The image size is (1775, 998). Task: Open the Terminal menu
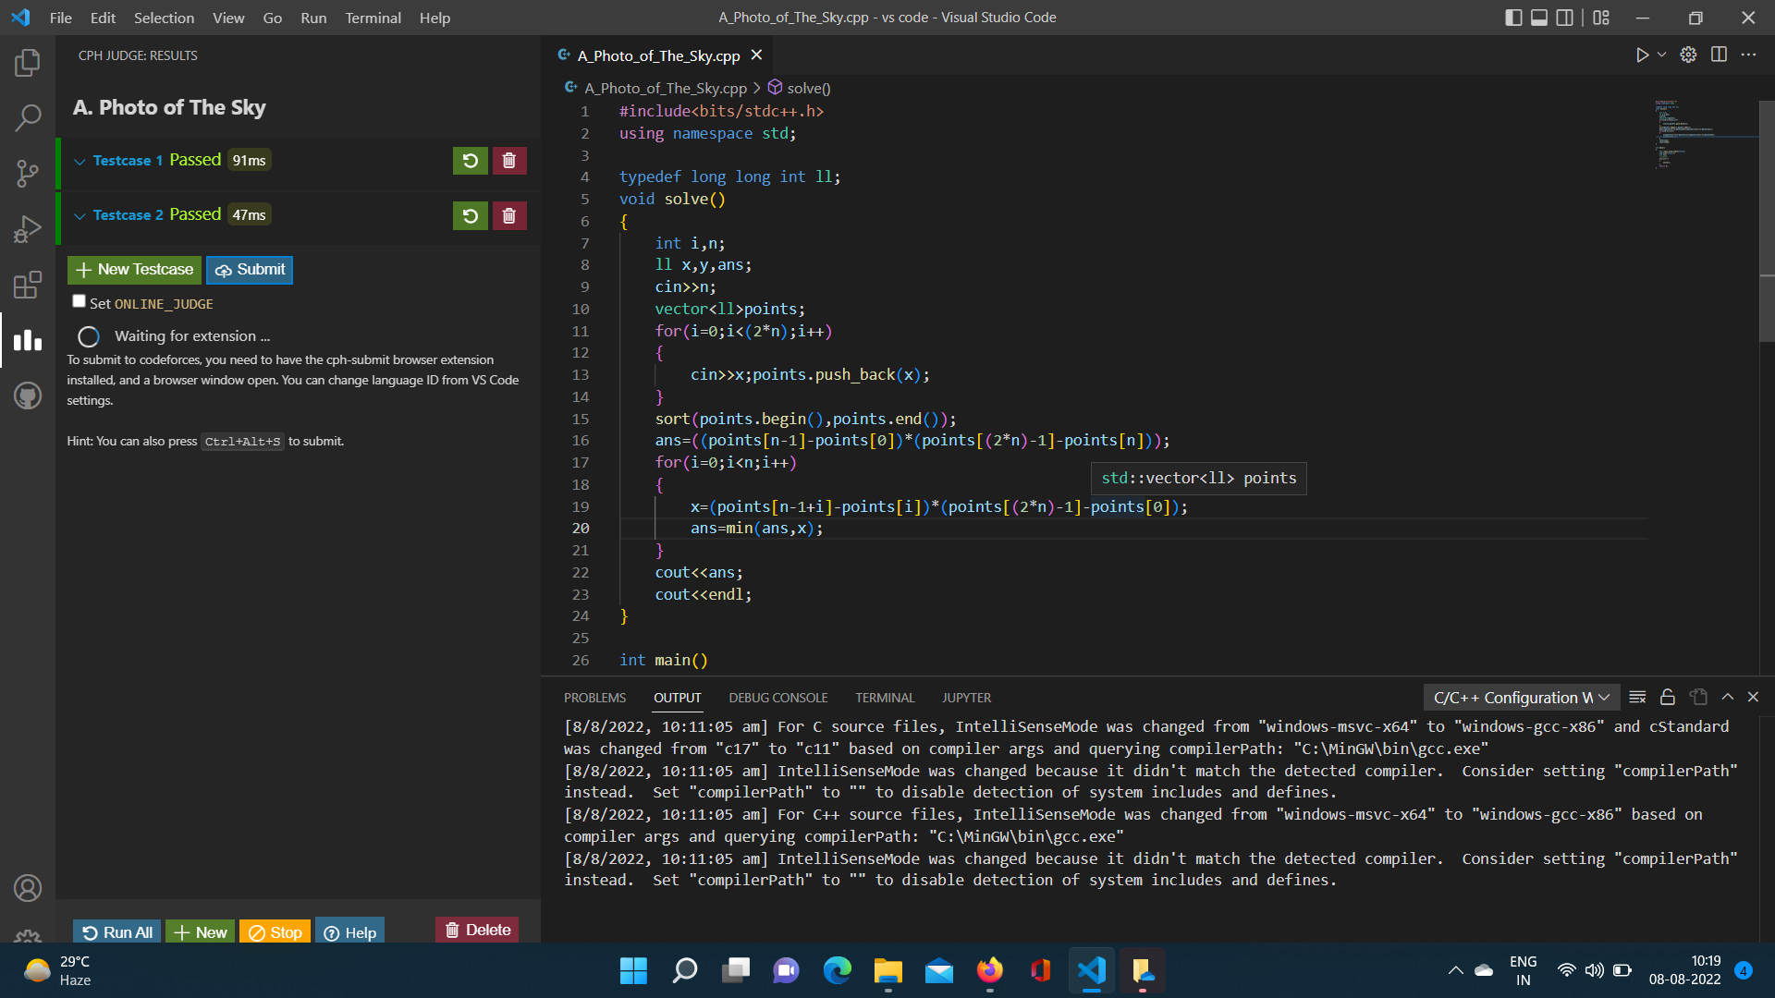373,18
